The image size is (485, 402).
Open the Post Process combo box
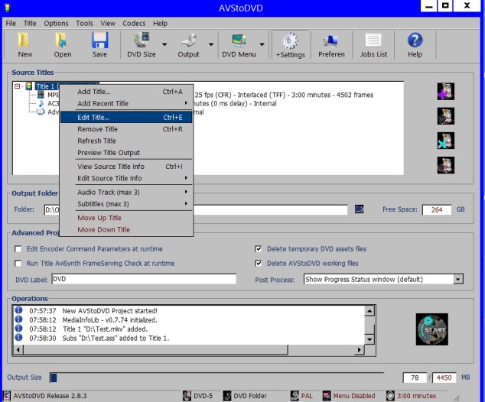pos(383,279)
